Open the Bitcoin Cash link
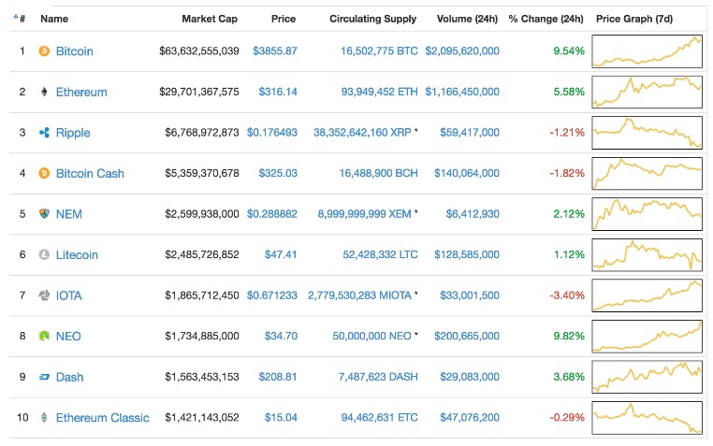The height and width of the screenshot is (446, 713). pos(90,173)
